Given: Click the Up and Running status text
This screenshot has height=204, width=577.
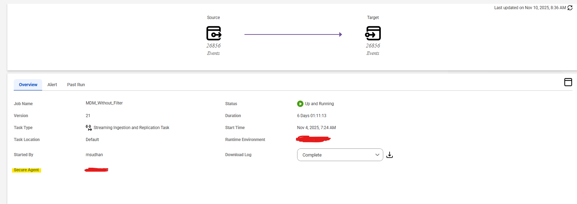Looking at the screenshot, I should 319,104.
